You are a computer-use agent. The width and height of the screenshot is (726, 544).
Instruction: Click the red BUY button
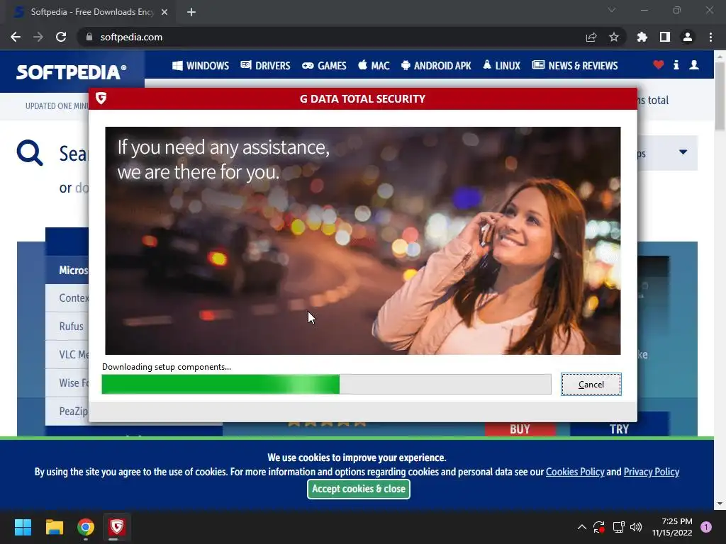pyautogui.click(x=520, y=429)
